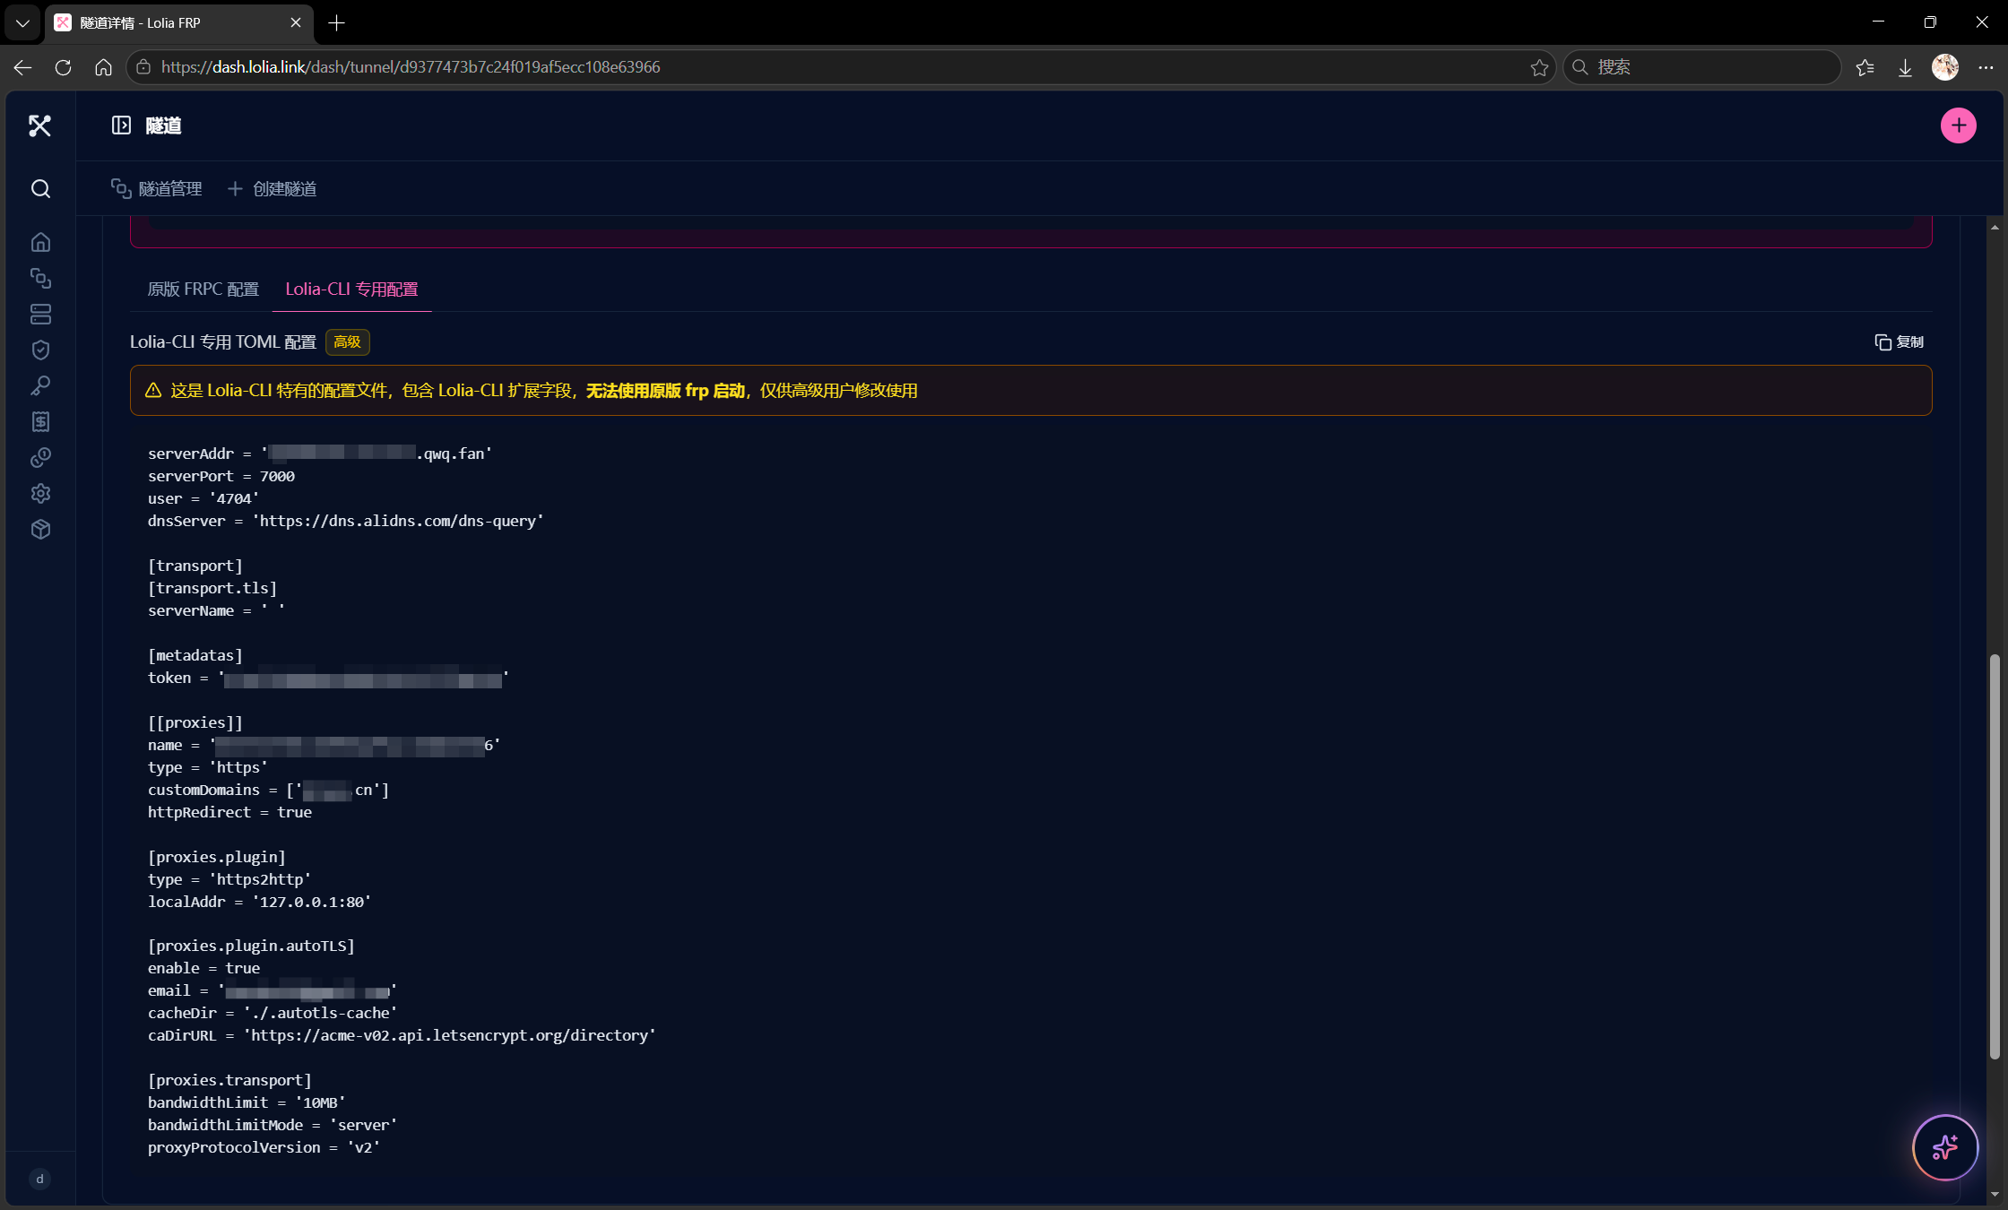2008x1210 pixels.
Task: Click the browser 搜索 field
Action: pos(1701,67)
